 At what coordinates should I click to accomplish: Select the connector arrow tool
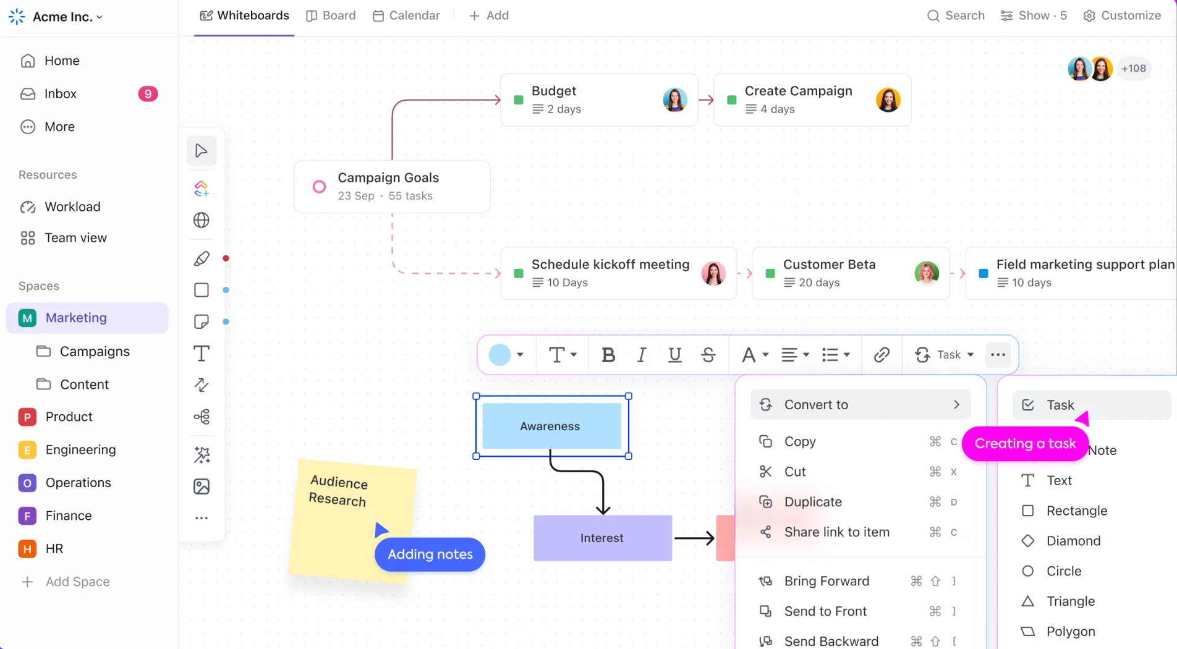pyautogui.click(x=202, y=385)
